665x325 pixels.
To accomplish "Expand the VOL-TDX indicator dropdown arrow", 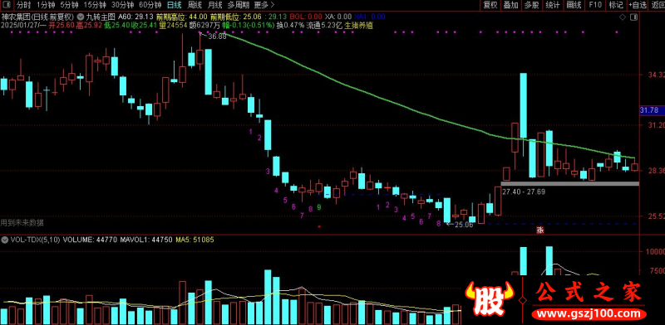I will (5, 240).
